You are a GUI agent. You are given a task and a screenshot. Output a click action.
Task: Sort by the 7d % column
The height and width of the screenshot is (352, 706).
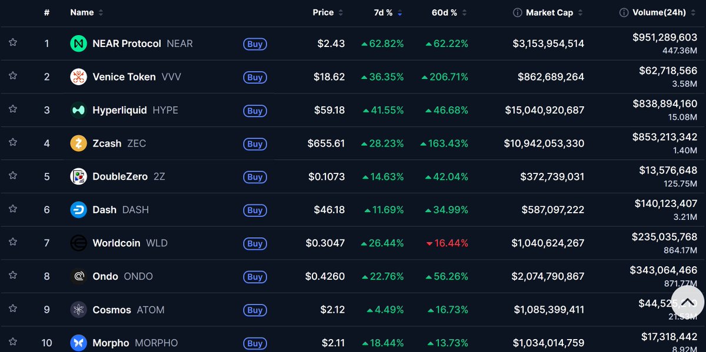point(388,12)
